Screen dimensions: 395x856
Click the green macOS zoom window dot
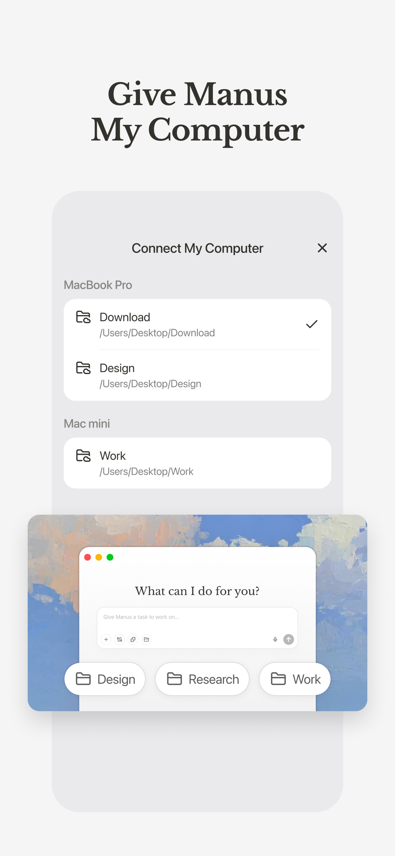pyautogui.click(x=110, y=557)
